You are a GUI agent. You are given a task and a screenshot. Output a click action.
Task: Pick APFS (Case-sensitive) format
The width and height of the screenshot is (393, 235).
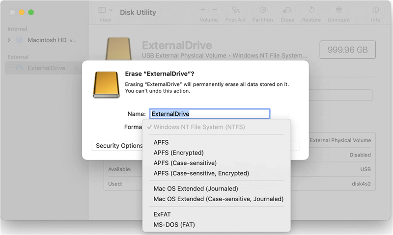[x=185, y=163]
